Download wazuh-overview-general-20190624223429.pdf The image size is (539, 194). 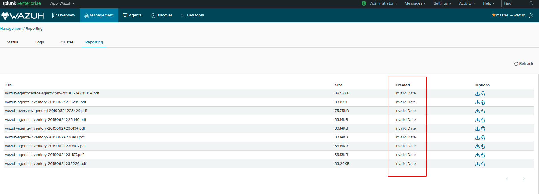[x=477, y=111]
